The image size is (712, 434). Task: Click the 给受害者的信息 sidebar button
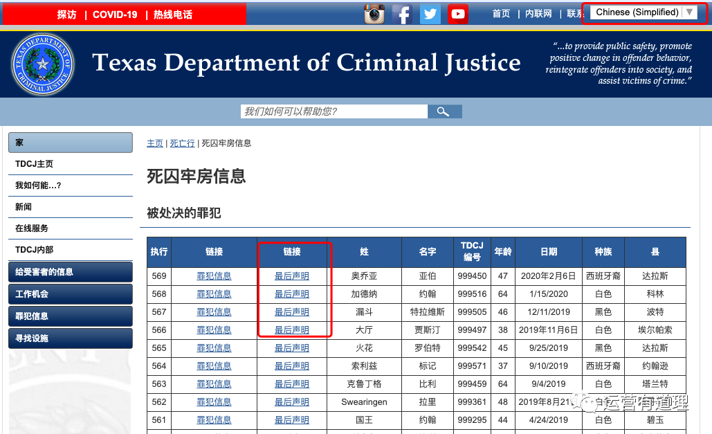(70, 272)
